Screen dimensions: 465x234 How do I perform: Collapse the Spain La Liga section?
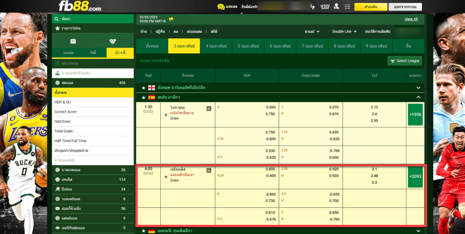(x=418, y=97)
